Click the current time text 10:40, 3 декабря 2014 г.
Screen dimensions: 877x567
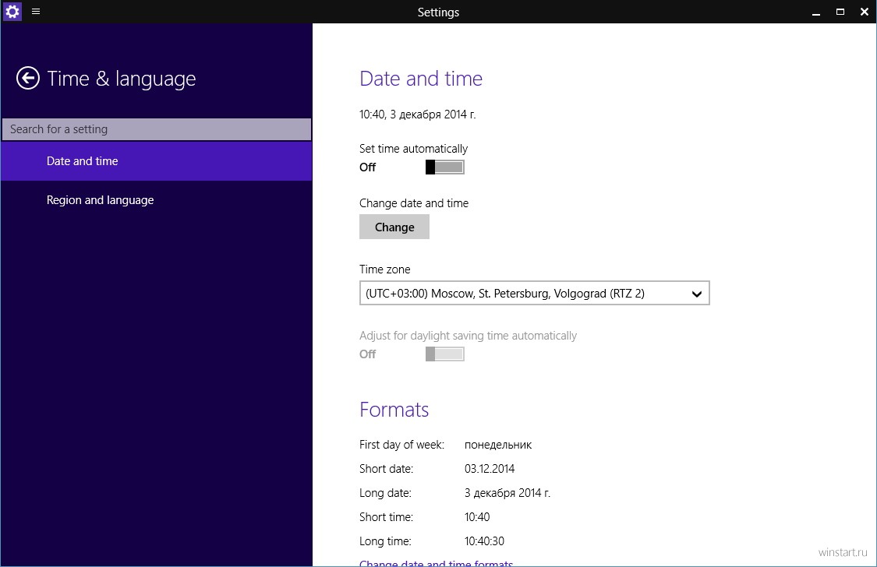[x=417, y=114]
